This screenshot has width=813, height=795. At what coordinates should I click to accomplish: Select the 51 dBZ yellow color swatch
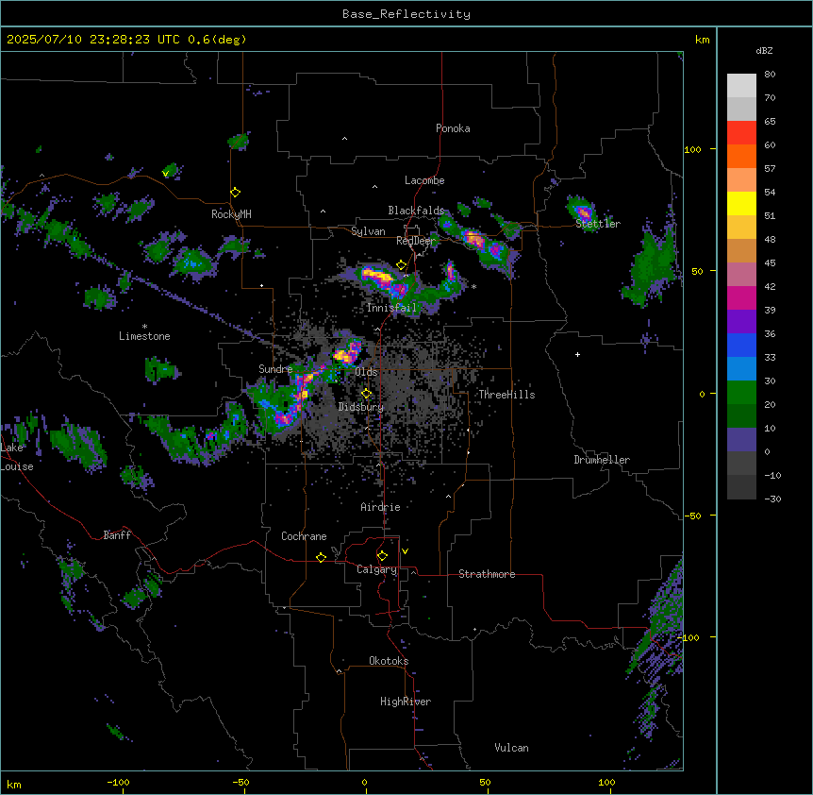[741, 203]
